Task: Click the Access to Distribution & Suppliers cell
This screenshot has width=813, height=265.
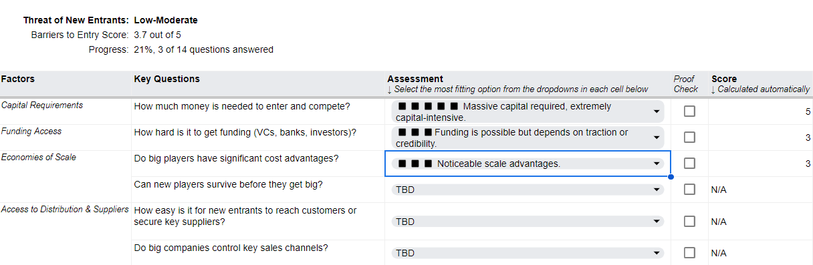Action: (66, 222)
